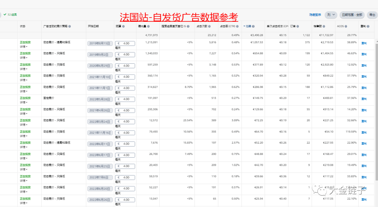378x207 pixels.
Task: Expand 详情 for the 2019年9月2日 campaign
Action: [x=23, y=58]
